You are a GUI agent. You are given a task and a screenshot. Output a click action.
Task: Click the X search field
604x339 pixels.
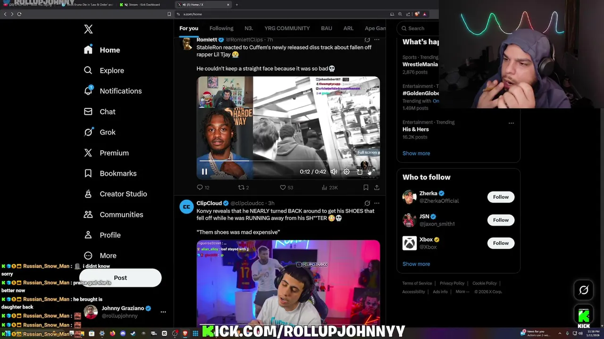coord(418,28)
